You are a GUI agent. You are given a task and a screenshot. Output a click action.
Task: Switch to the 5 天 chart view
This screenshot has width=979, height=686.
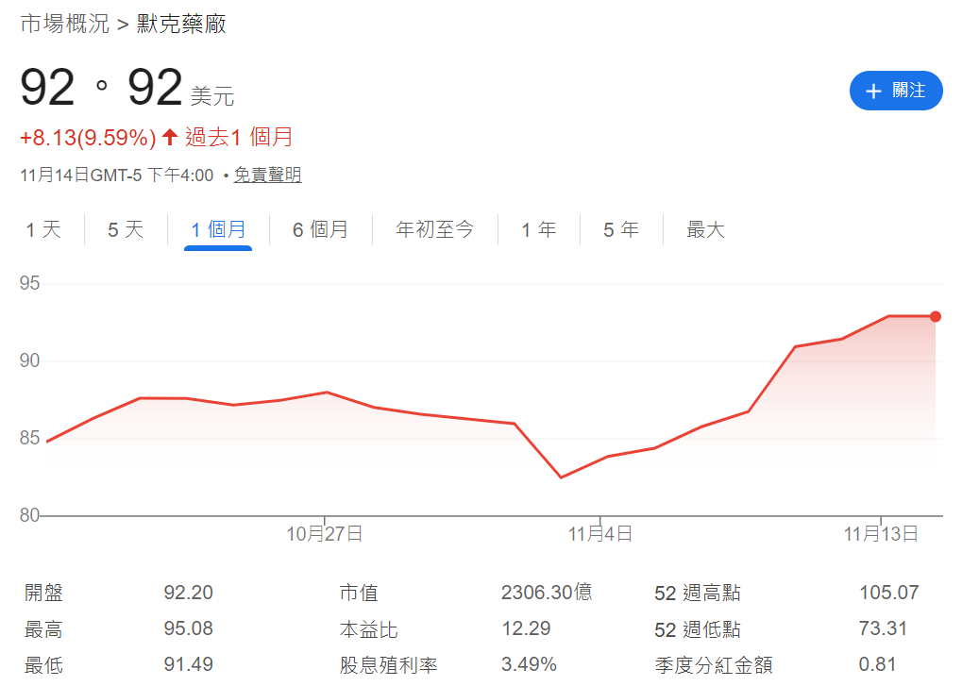(124, 228)
